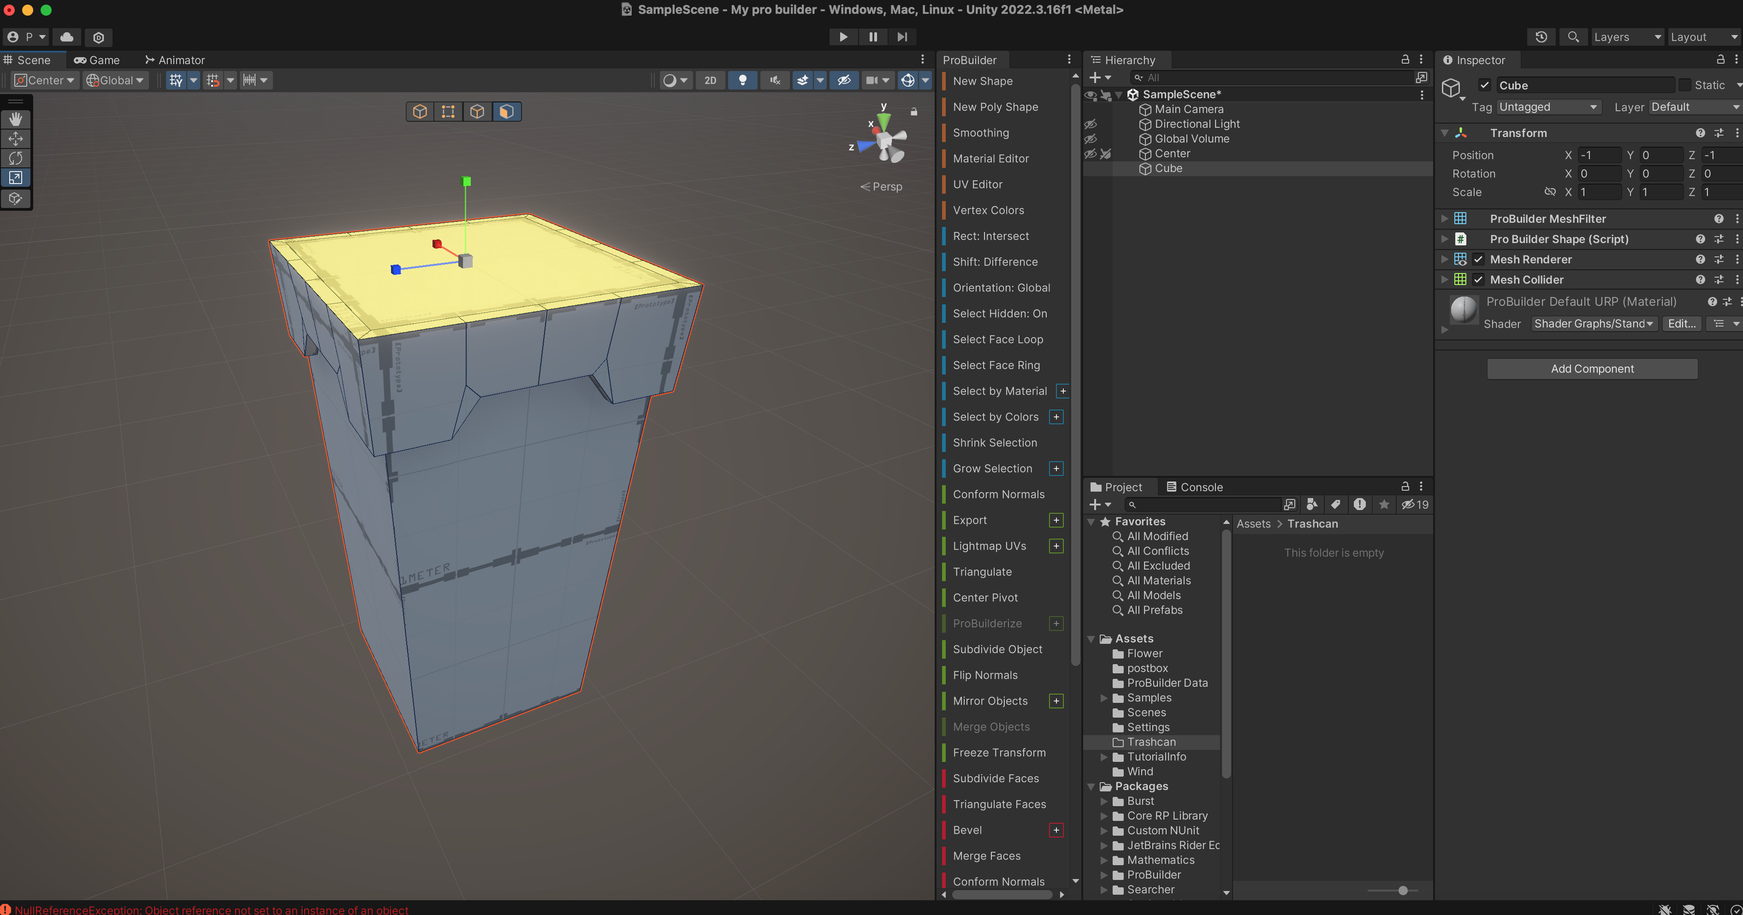The image size is (1743, 915).
Task: Toggle 2D scene view mode
Action: click(710, 81)
